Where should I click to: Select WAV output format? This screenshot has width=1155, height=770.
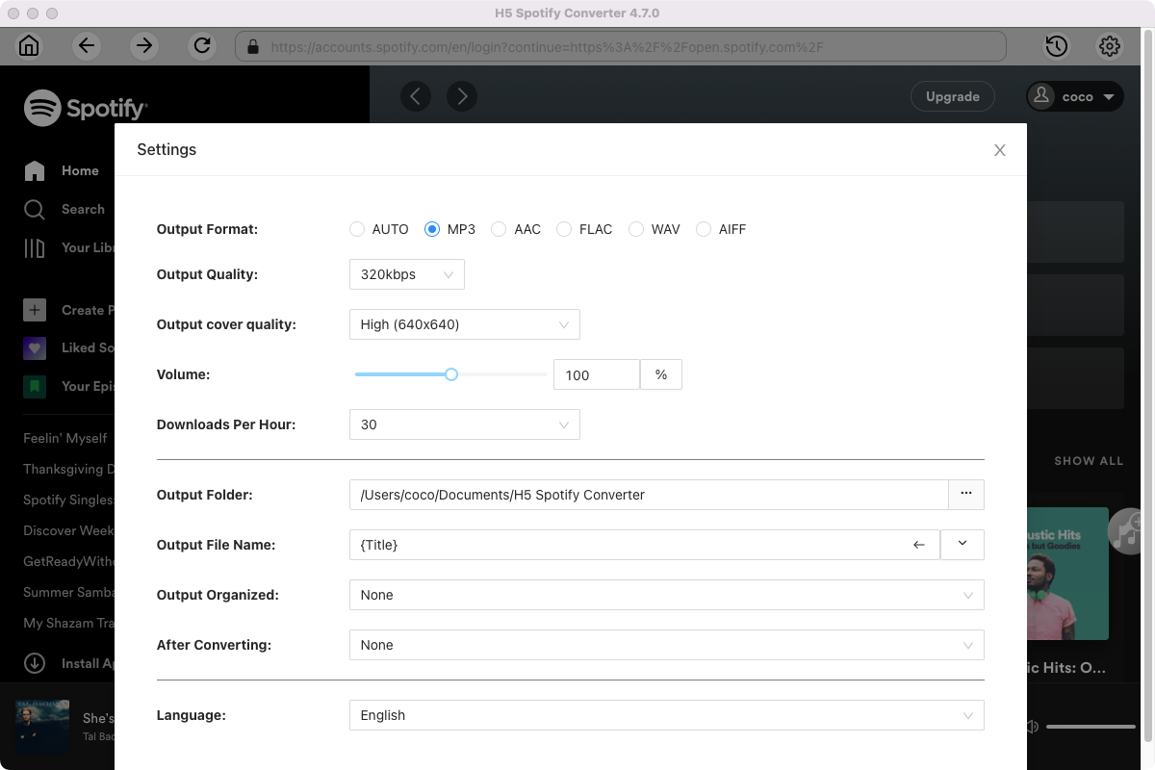click(636, 229)
